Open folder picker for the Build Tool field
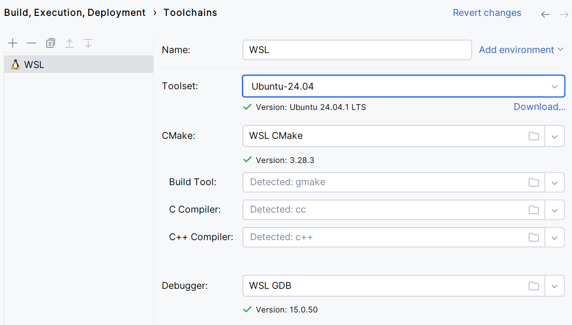The image size is (572, 325). 534,182
